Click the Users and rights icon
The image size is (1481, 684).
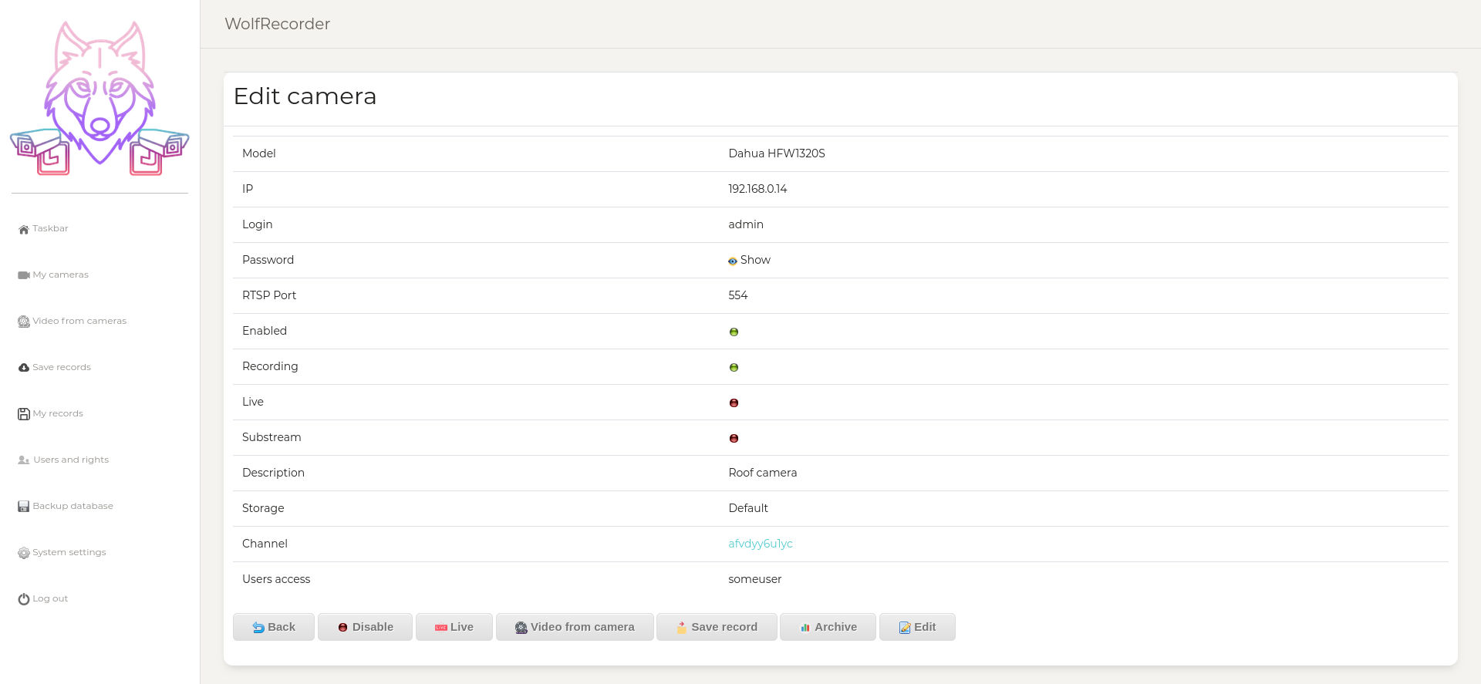pos(24,460)
